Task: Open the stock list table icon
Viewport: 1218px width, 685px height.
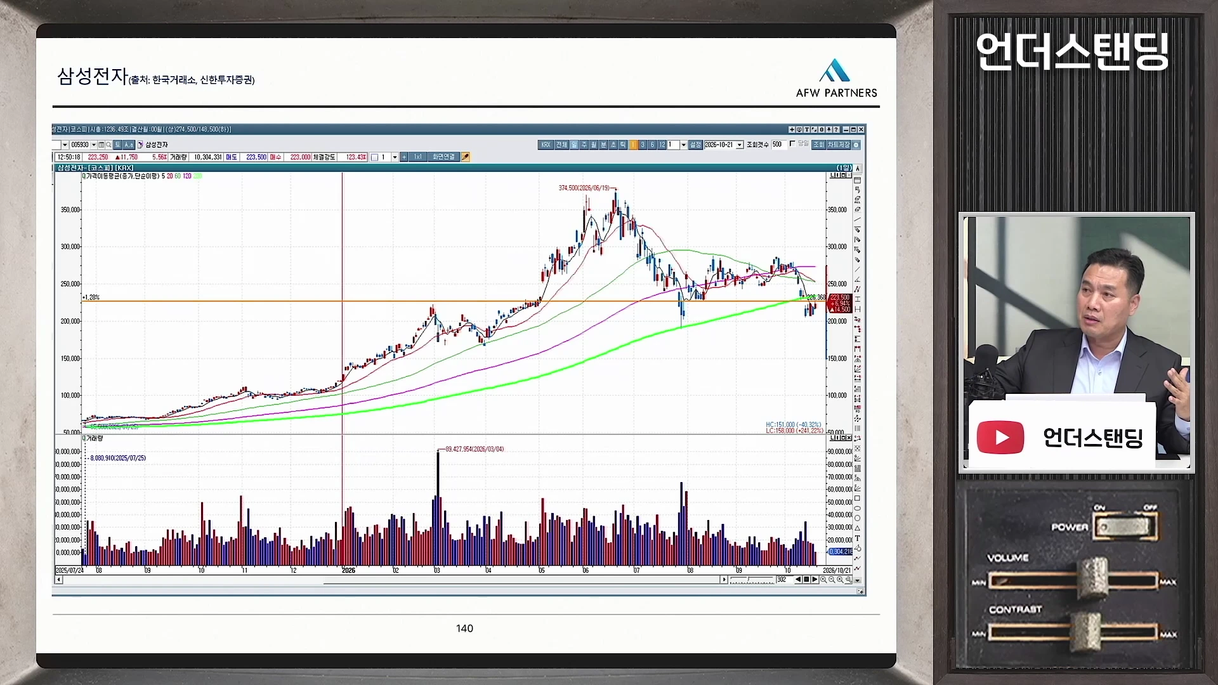Action: click(x=101, y=145)
